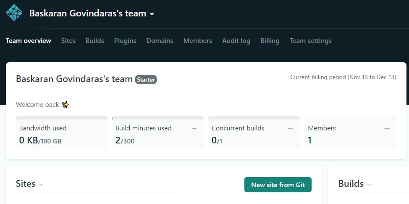Screen dimensions: 409x204
Task: Open the Concurrent builds label
Action: (238, 128)
